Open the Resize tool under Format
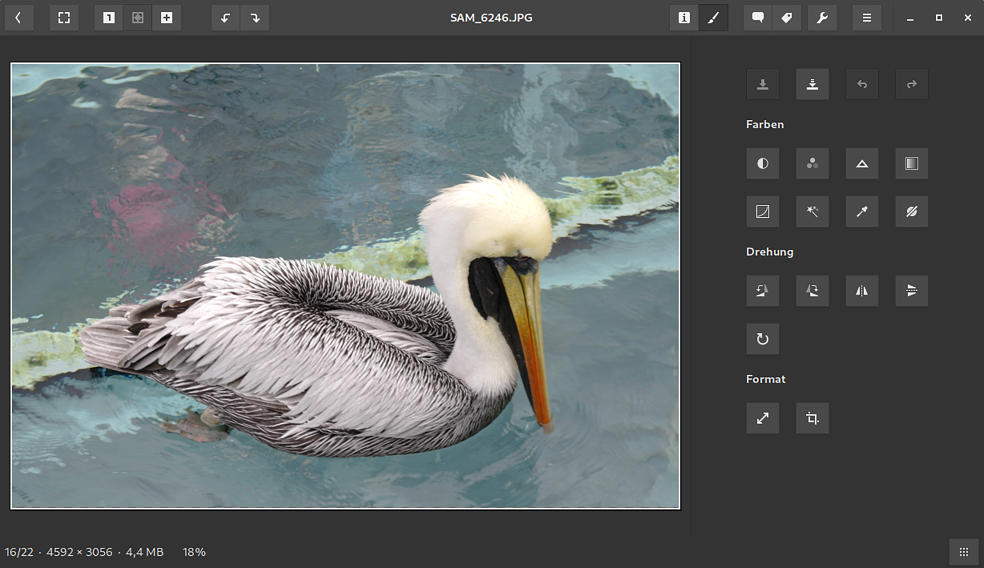984x568 pixels. [x=762, y=418]
